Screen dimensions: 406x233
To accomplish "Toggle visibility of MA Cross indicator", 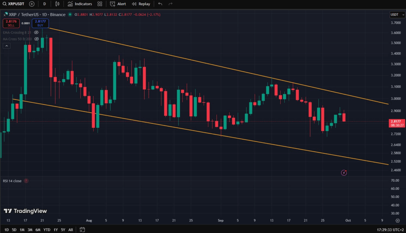I will (36, 39).
